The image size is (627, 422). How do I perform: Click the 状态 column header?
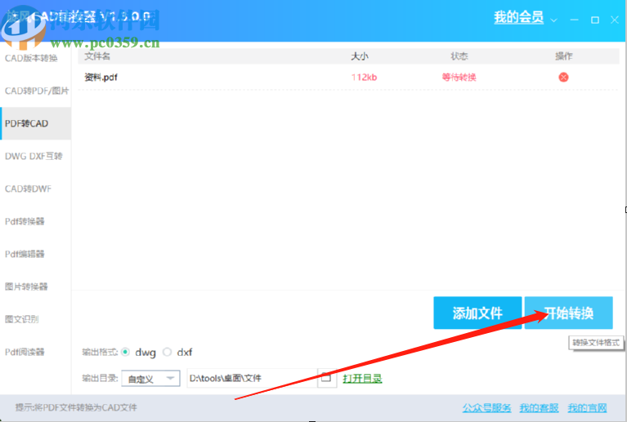(459, 56)
